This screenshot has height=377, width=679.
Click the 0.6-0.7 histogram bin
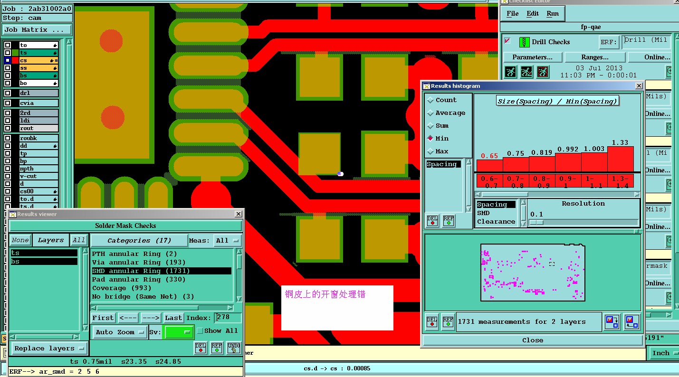[489, 181]
